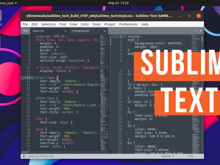Add new tab with plus icon
This screenshot has width=220, height=165.
(x=196, y=30)
